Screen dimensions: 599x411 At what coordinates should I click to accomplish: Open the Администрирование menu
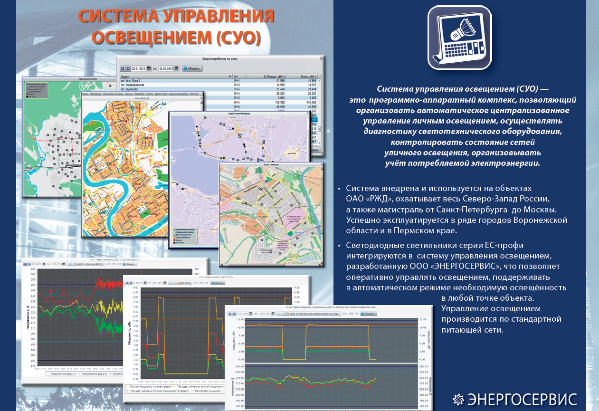[x=179, y=94]
